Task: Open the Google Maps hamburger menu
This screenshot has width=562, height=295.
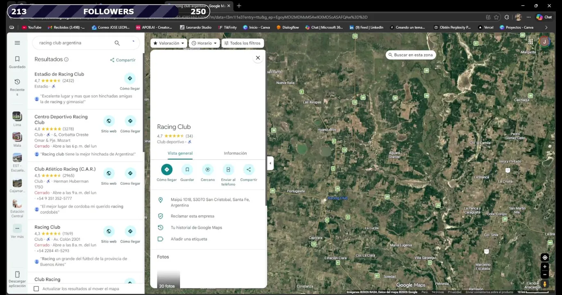Action: coord(17,43)
